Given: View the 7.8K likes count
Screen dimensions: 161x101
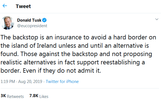Looking at the screenshot, I should click(x=34, y=96).
